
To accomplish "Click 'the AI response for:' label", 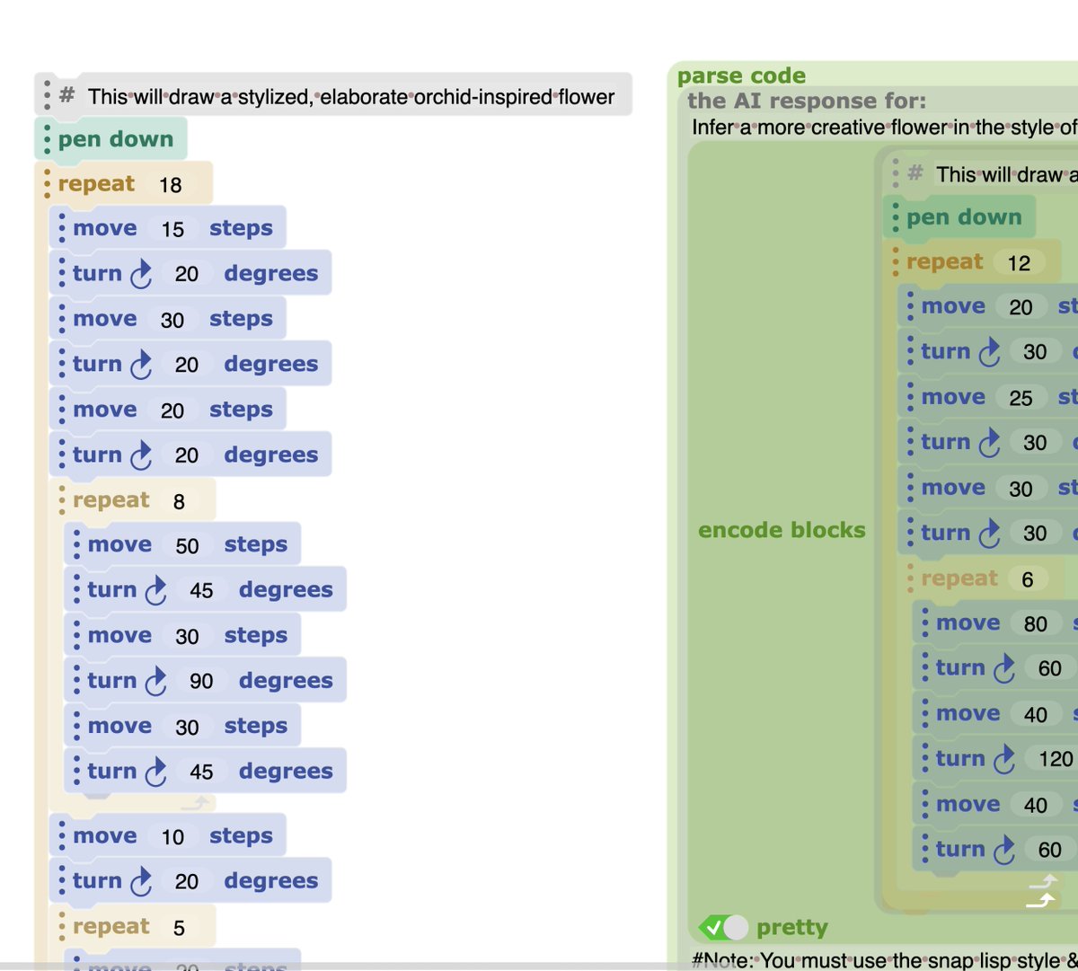I will click(x=807, y=101).
